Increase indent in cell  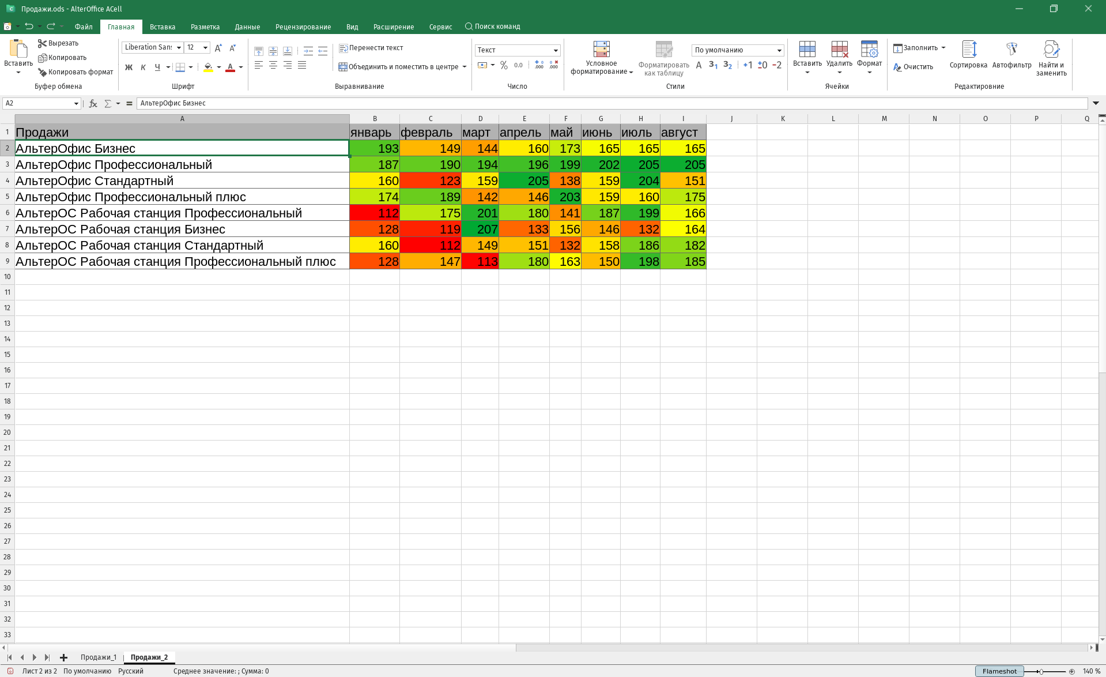click(308, 51)
